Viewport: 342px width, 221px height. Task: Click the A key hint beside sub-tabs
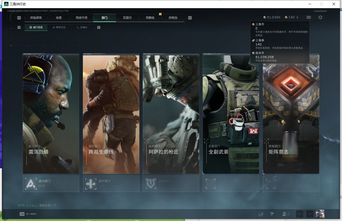pyautogui.click(x=19, y=27)
